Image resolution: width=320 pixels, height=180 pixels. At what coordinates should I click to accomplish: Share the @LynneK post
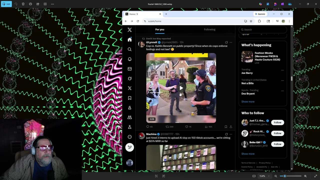231,127
